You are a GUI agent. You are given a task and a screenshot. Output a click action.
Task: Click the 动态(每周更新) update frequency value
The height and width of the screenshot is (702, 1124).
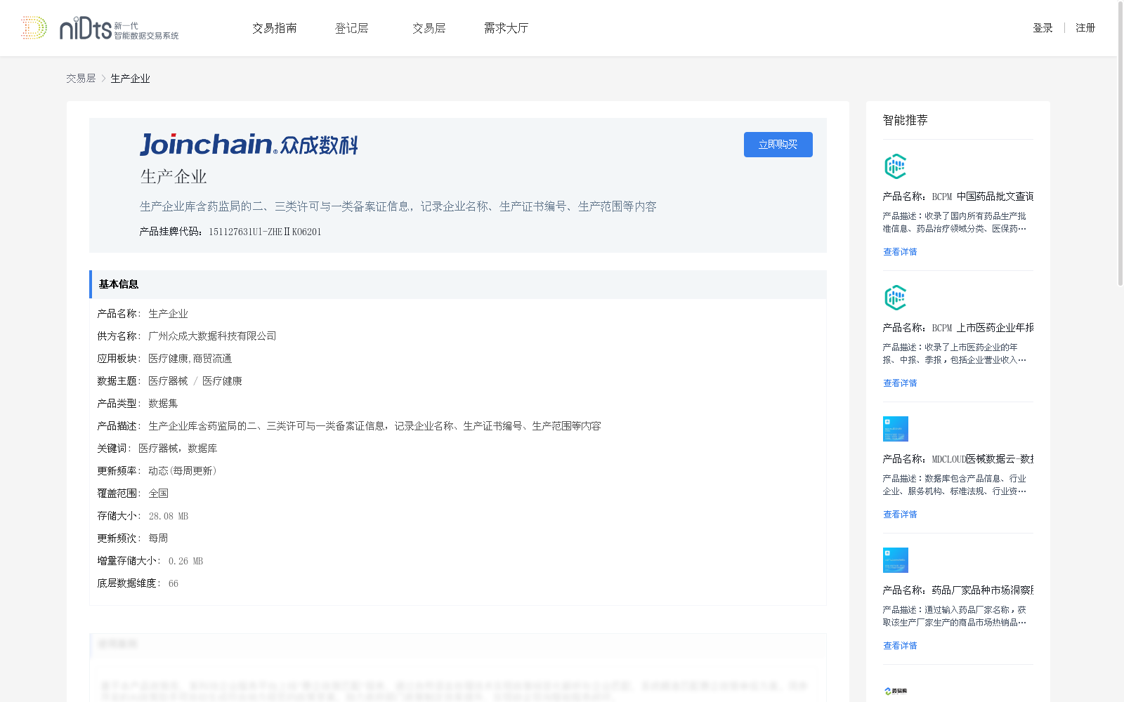(183, 471)
